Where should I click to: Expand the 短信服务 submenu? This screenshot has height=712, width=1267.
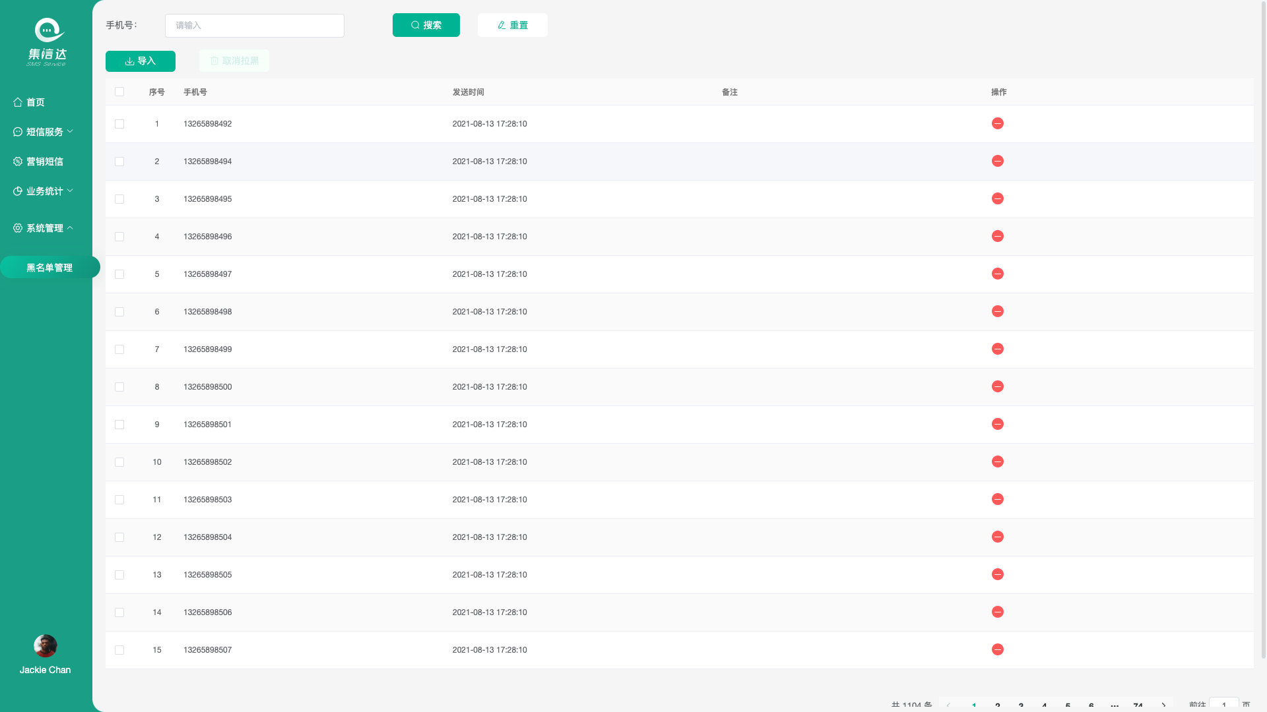(44, 132)
